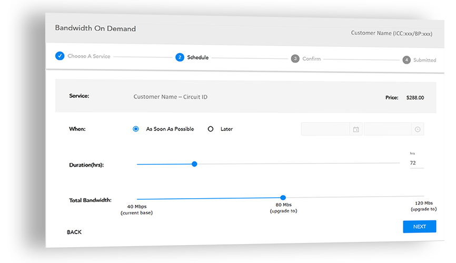Click the 40 Mbps current base label

[137, 209]
